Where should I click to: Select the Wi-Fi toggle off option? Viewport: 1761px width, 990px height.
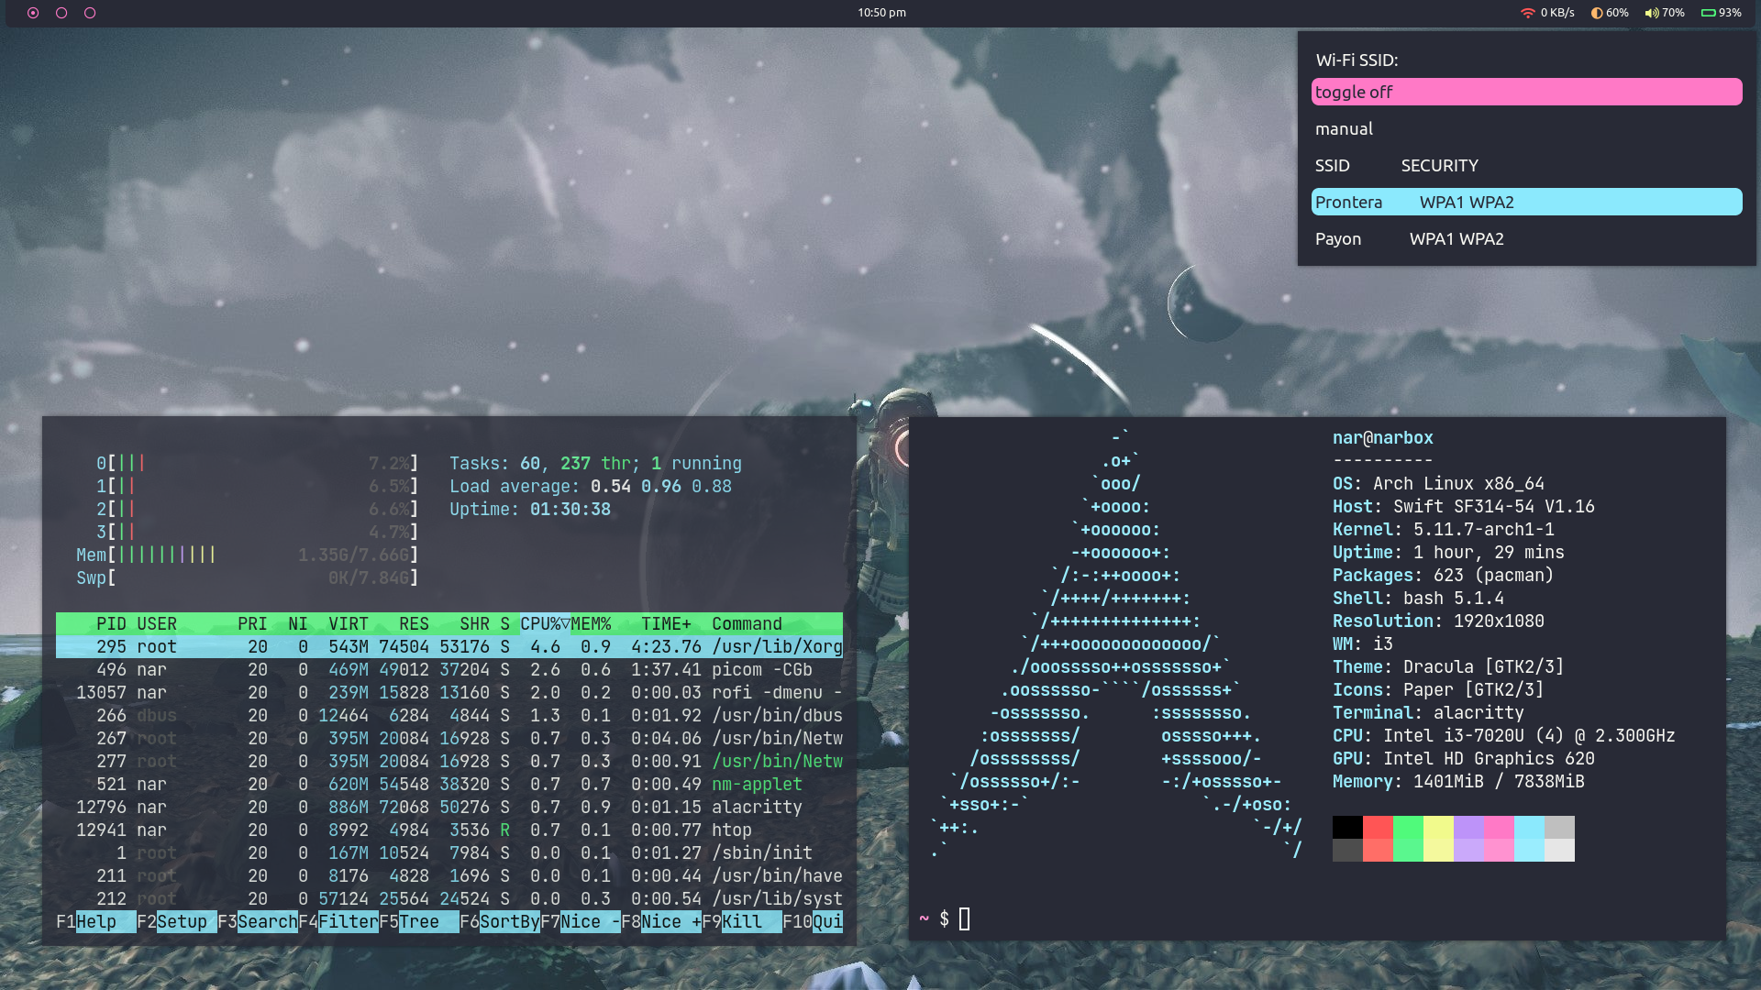1526,92
